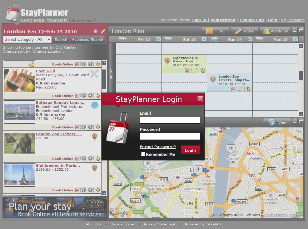Click the Language link

[x=296, y=20]
